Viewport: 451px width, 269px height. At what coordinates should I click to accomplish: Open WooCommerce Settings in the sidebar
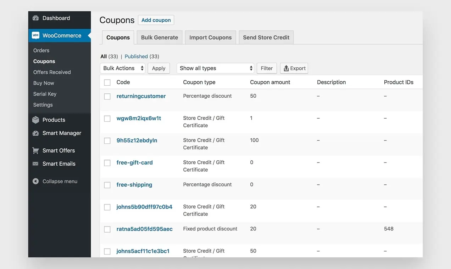click(x=43, y=105)
